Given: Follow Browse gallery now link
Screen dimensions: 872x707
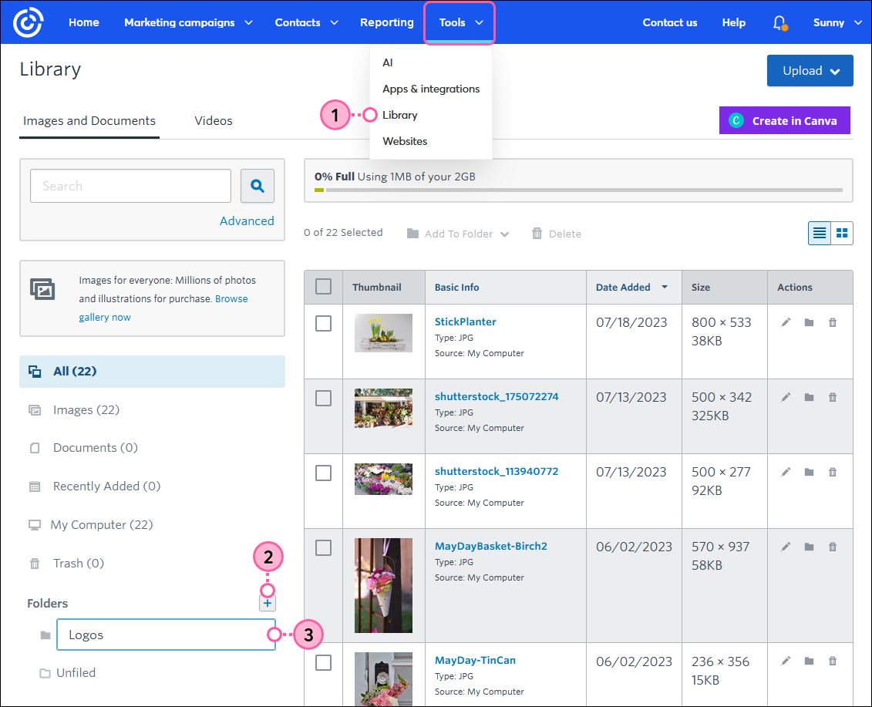Looking at the screenshot, I should click(163, 308).
